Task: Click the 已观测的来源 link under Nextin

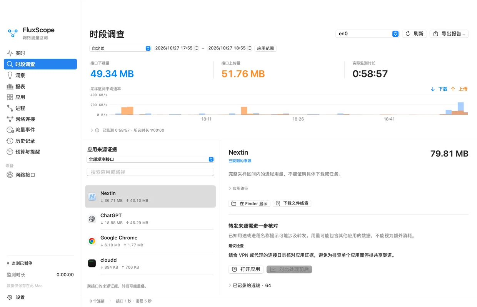Action: click(240, 161)
